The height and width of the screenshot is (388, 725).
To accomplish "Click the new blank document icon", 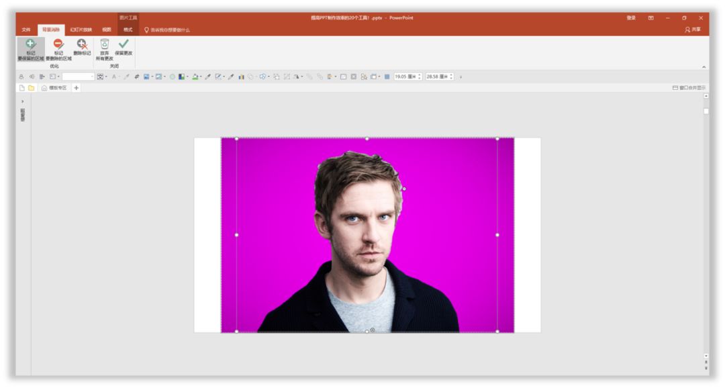I will [x=21, y=88].
